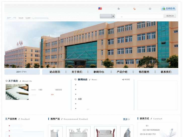Image resolution: width=183 pixels, height=137 pixels.
Task: Click the 产品列表 Product heading
Action: pyautogui.click(x=18, y=119)
